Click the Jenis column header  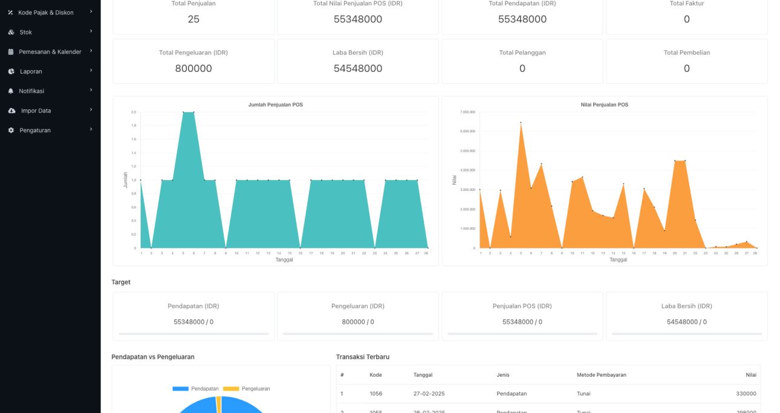502,375
